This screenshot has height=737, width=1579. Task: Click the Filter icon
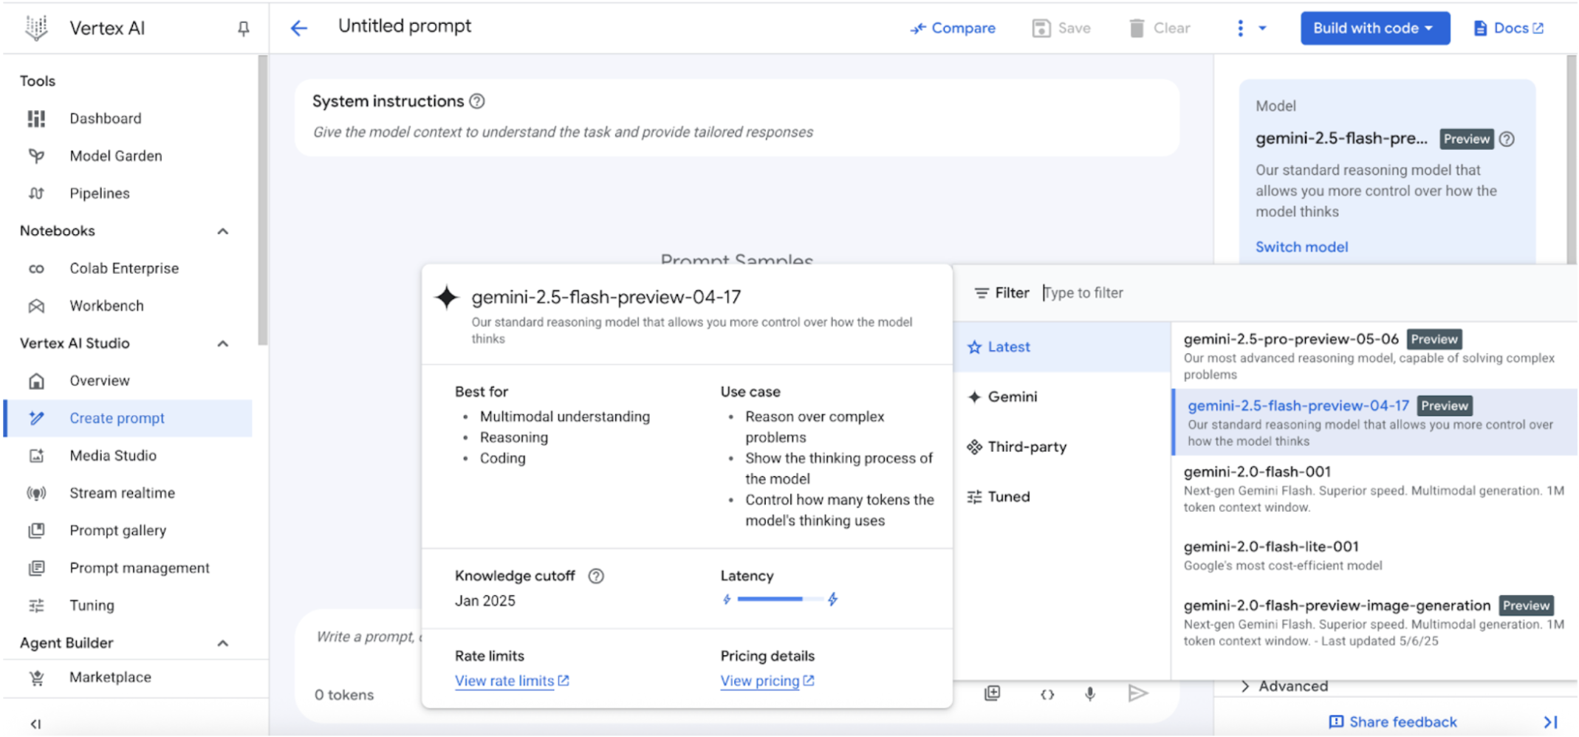(981, 293)
